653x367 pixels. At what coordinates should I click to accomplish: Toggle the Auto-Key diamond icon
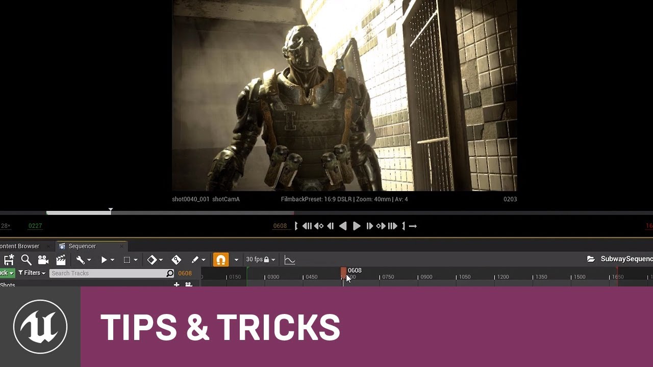pos(177,260)
